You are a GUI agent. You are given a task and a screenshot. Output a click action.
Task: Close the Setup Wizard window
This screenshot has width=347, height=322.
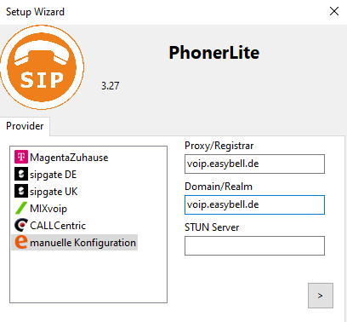point(334,11)
